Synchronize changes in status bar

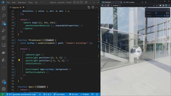(40, 94)
